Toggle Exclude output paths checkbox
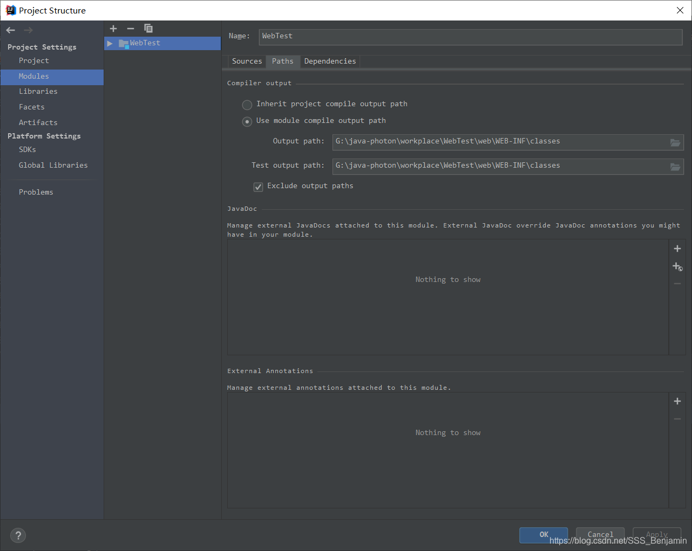Viewport: 692px width, 551px height. (x=258, y=187)
